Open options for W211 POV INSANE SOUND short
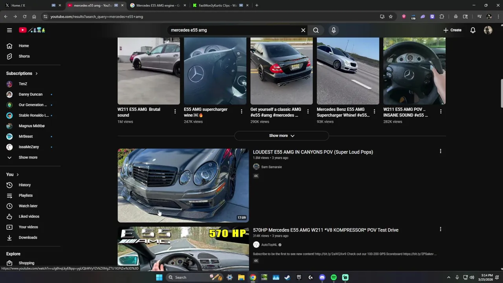This screenshot has width=503, height=283. point(441,112)
